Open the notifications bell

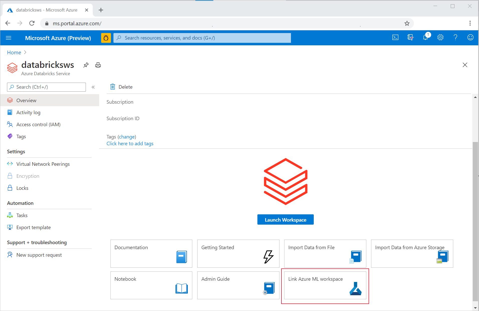[425, 38]
